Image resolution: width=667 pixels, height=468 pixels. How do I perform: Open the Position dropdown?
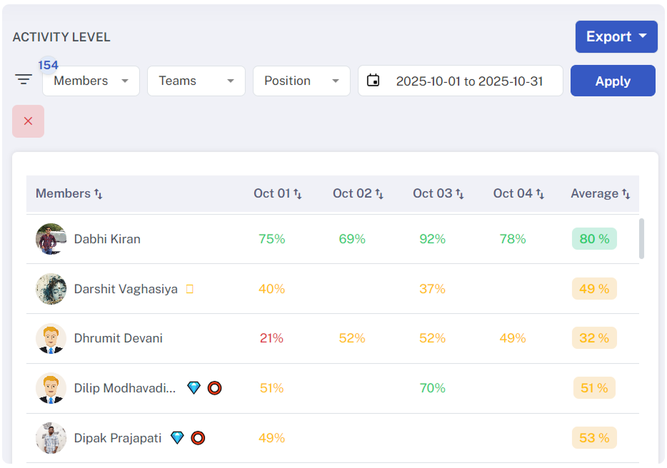[x=301, y=81]
